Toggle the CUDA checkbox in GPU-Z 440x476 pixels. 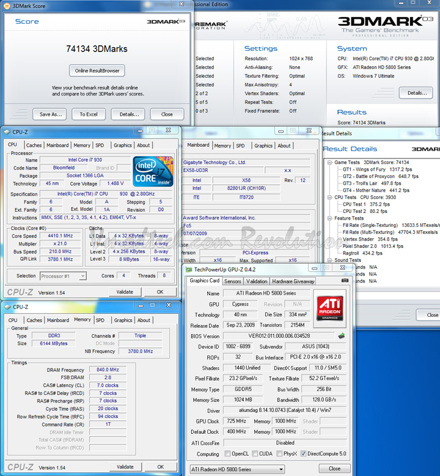pyautogui.click(x=255, y=453)
